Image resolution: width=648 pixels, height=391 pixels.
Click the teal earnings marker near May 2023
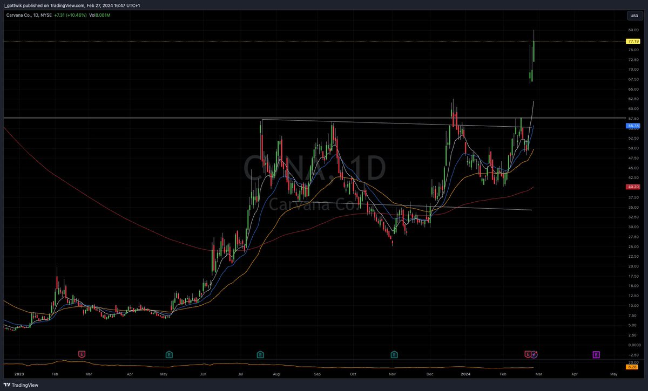click(169, 354)
